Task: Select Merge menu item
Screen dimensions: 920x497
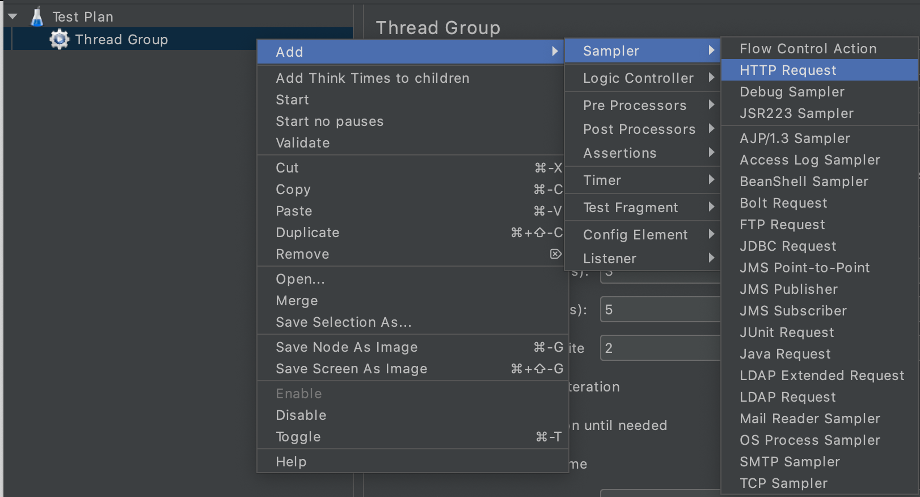Action: point(413,300)
